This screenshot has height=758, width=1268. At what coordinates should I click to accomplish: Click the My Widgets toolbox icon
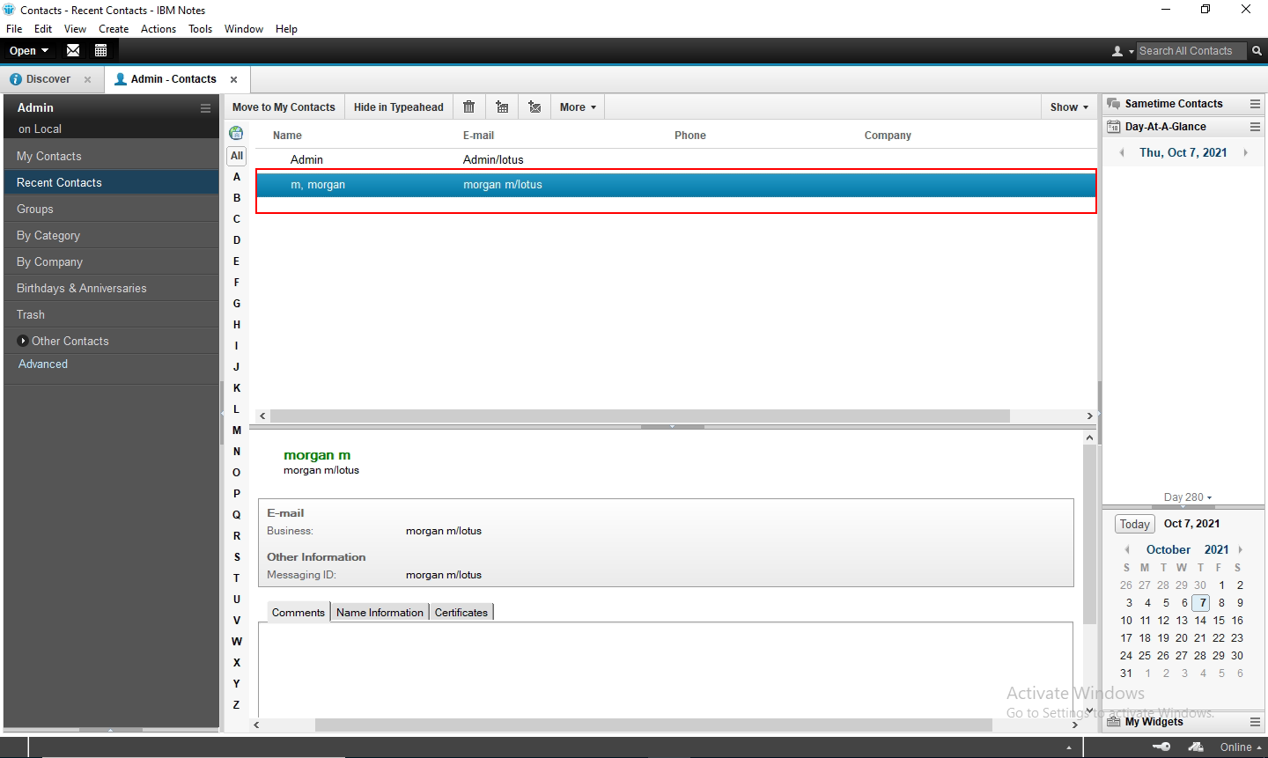pyautogui.click(x=1113, y=722)
